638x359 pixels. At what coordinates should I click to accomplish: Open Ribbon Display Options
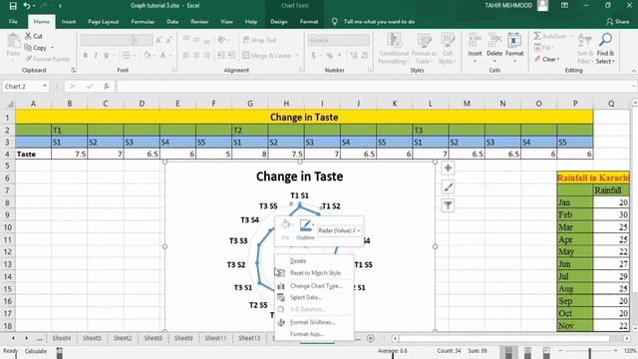coord(564,6)
